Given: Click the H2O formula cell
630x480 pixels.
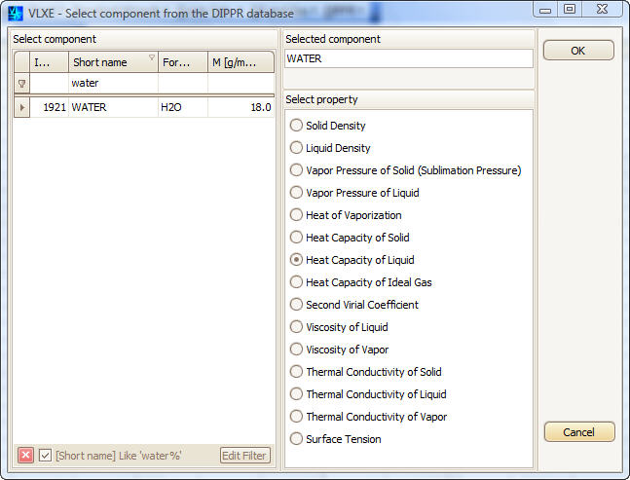Looking at the screenshot, I should pos(183,108).
